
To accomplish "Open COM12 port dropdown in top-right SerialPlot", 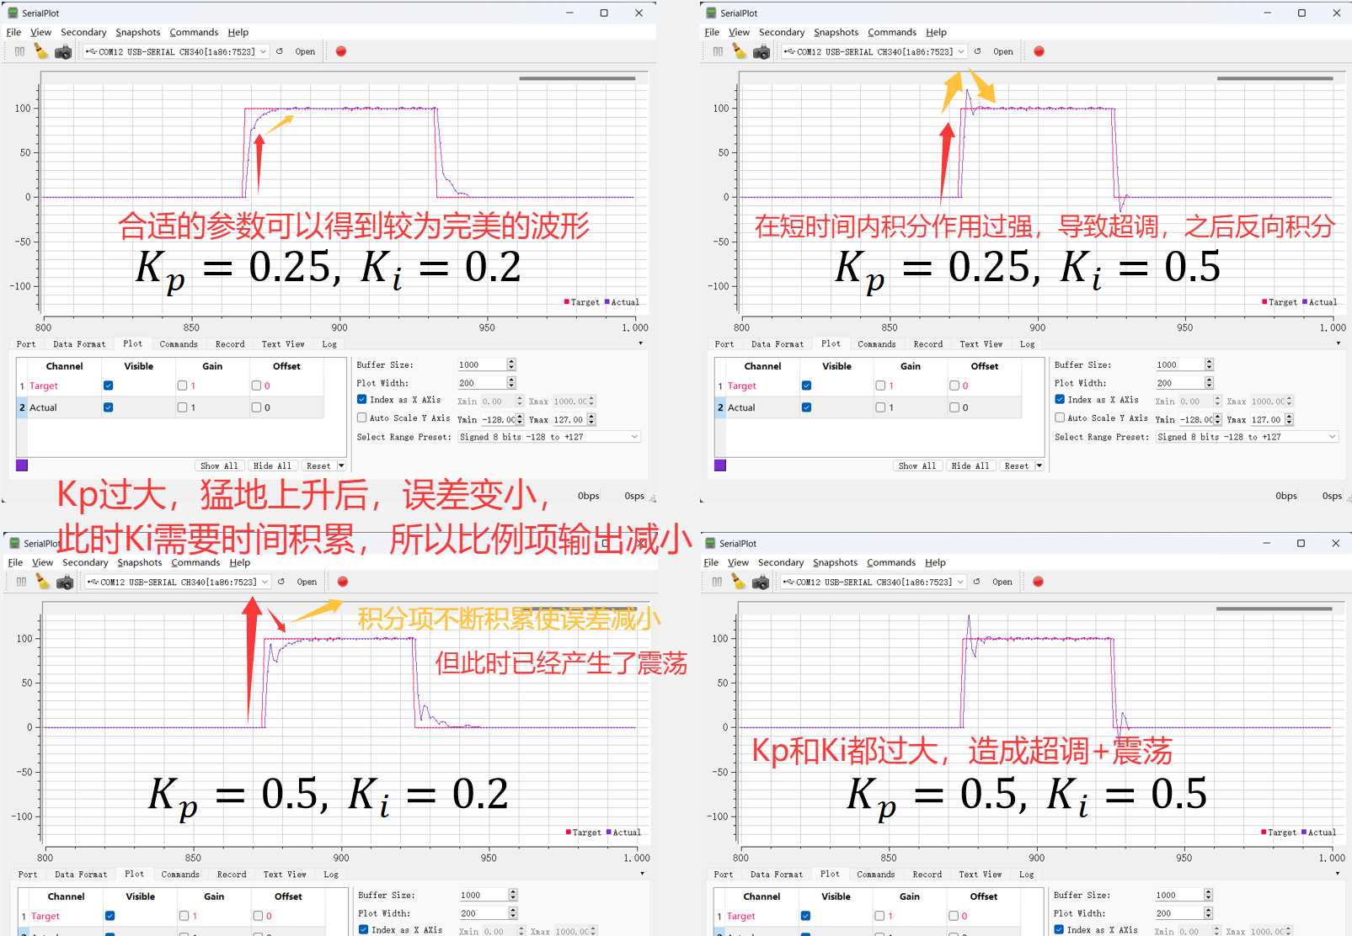I will point(874,51).
